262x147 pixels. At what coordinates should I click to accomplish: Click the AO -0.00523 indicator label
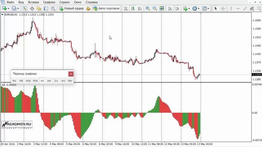9,85
